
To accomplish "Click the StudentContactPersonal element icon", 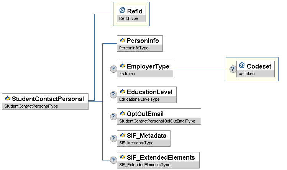I will tap(8, 99).
